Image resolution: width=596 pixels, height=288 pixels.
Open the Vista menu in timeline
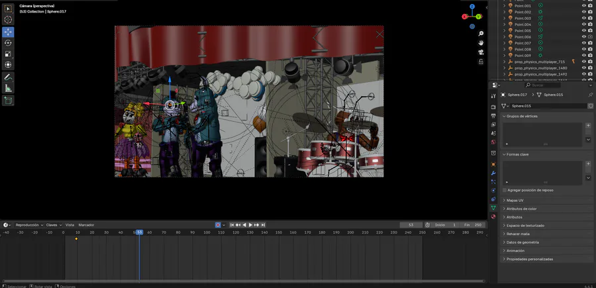click(70, 225)
